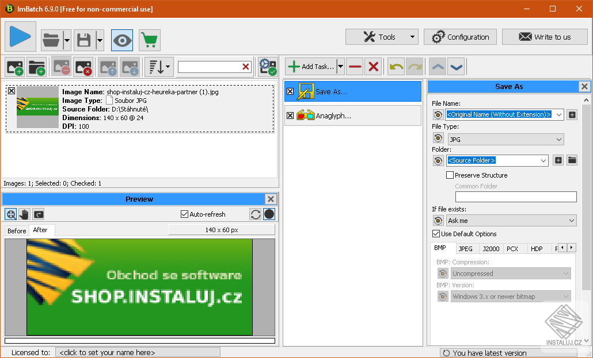Browse for output folder icon
The width and height of the screenshot is (593, 358).
point(572,160)
